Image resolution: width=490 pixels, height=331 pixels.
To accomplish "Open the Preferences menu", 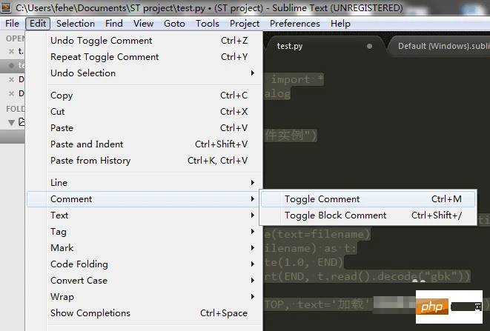I will (x=295, y=24).
